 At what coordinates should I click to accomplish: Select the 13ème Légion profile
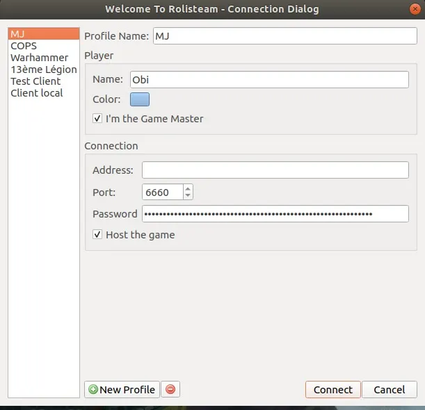44,69
